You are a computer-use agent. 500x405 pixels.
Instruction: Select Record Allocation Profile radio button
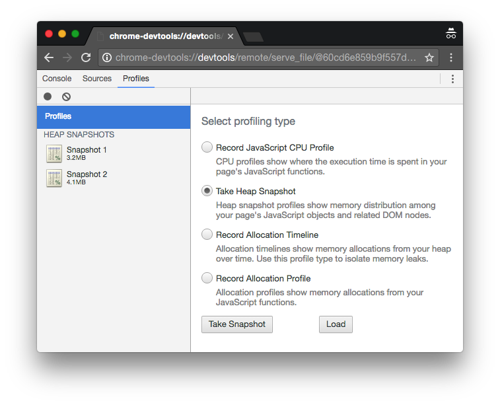click(207, 278)
